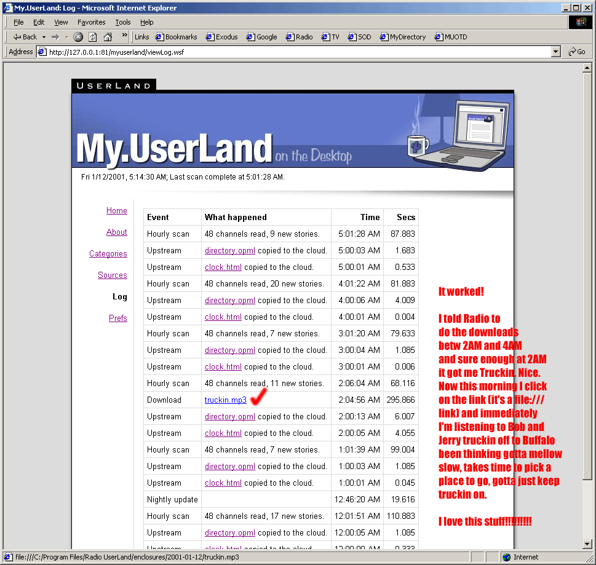Open the Radio links bar shortcut
Image resolution: width=596 pixels, height=565 pixels.
[299, 37]
